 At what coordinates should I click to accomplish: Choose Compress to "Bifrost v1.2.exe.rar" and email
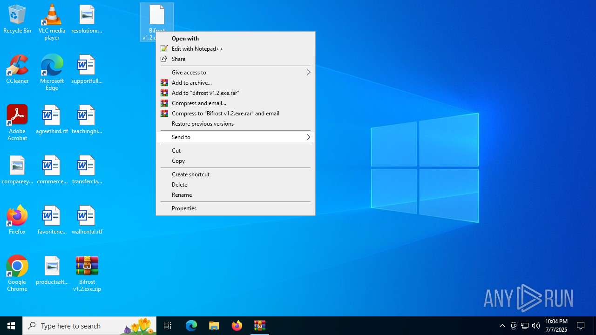tap(235, 114)
